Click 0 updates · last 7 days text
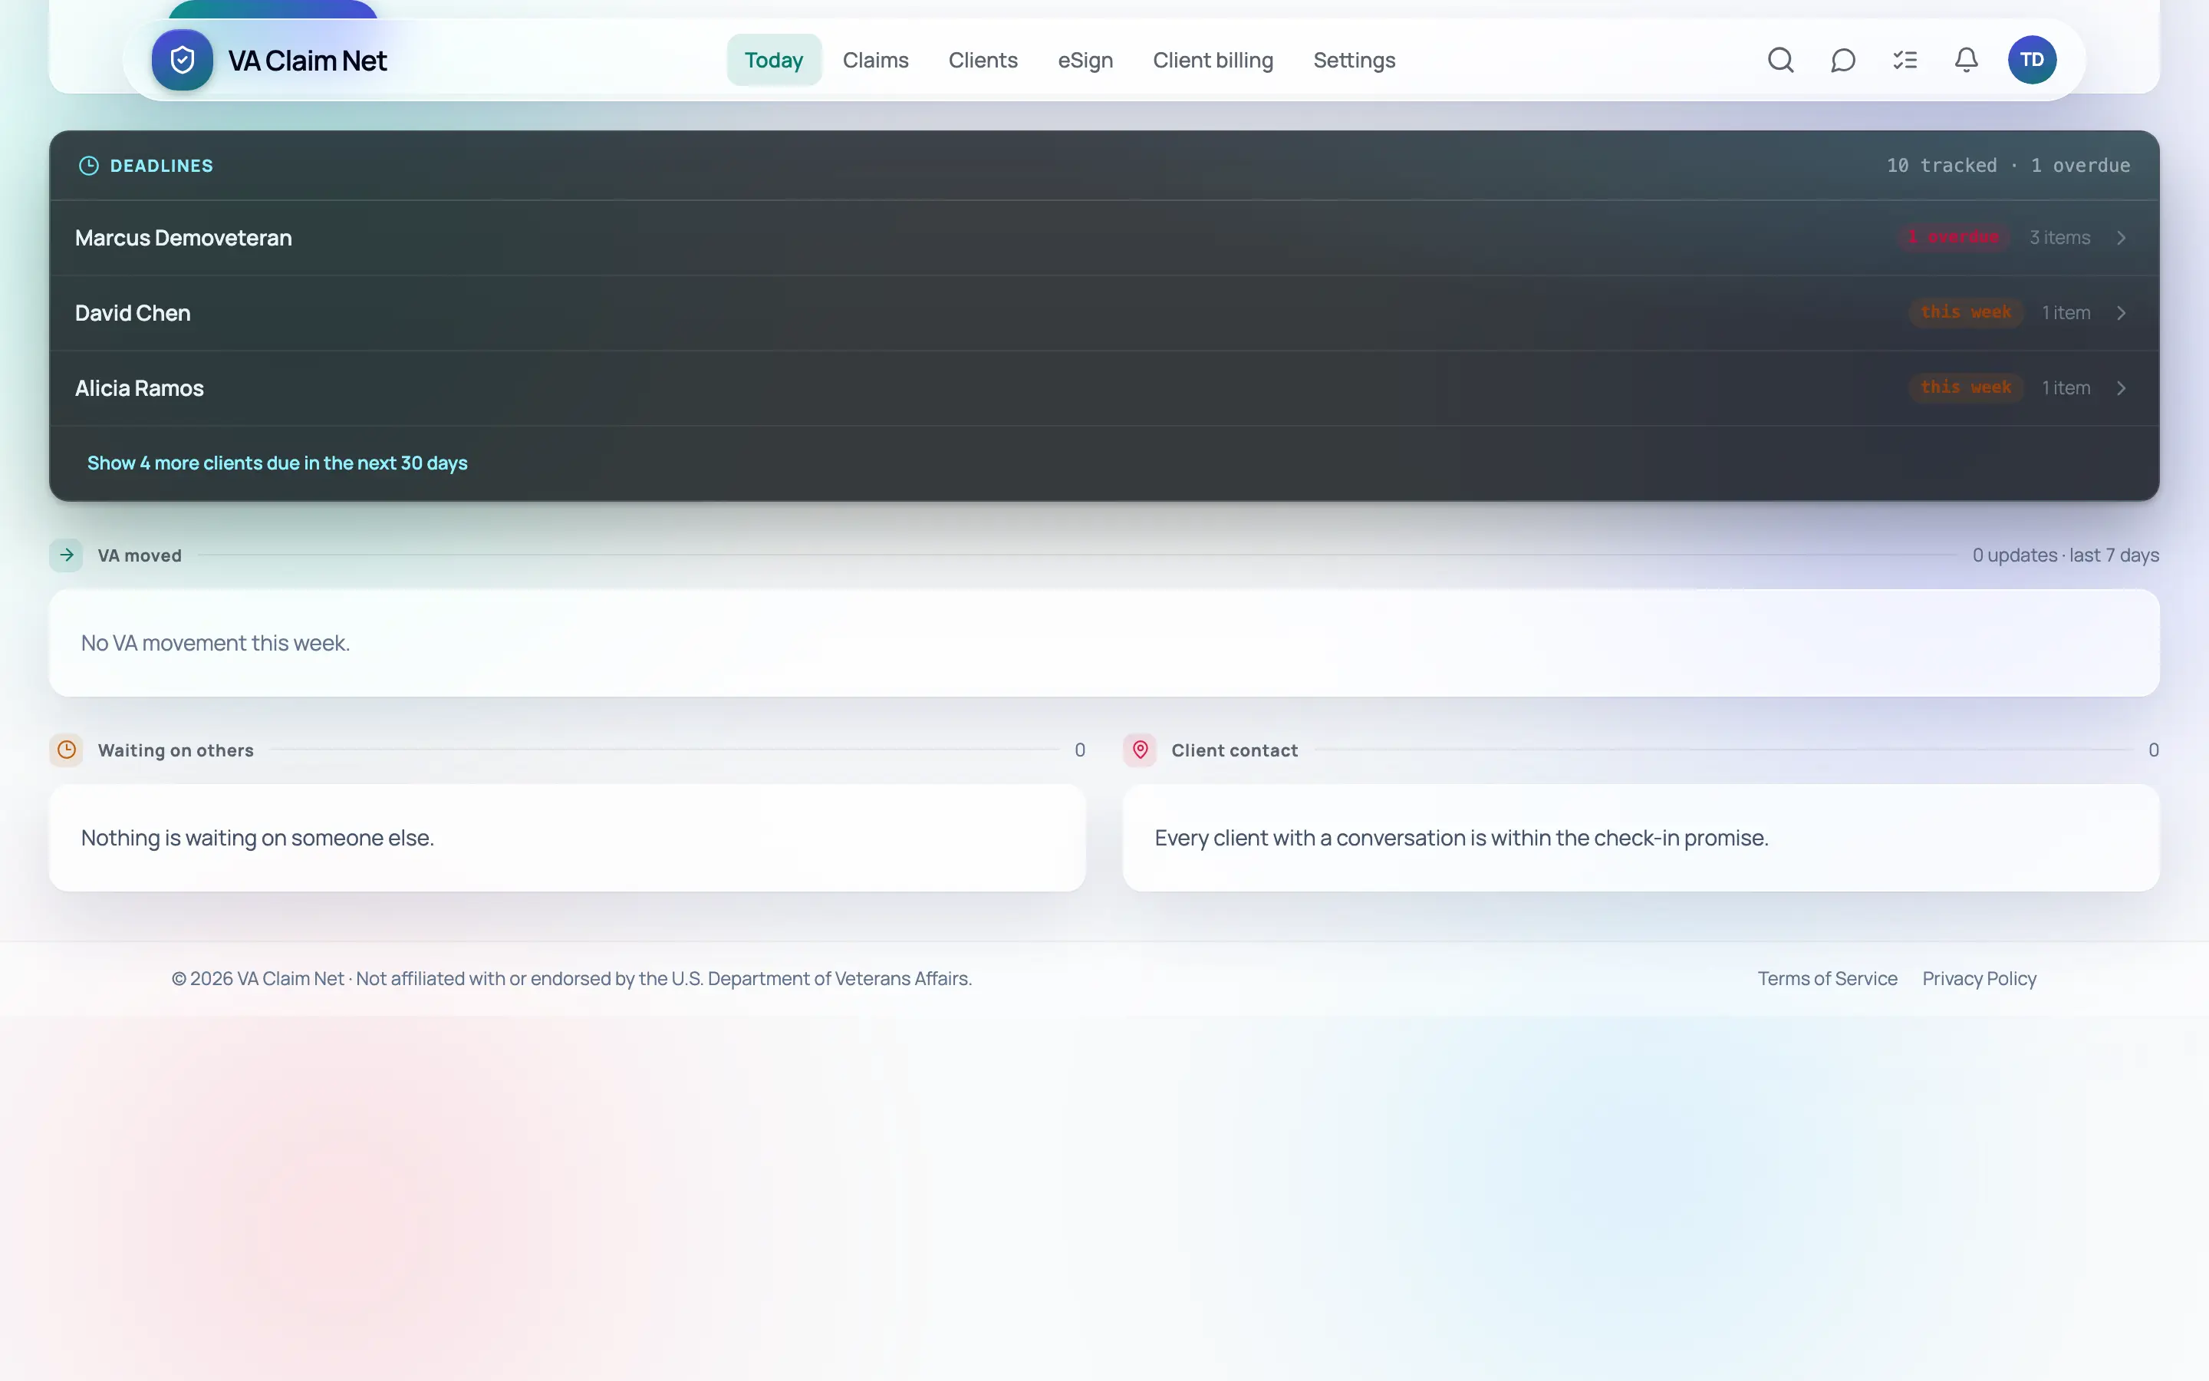This screenshot has width=2209, height=1381. (2066, 555)
